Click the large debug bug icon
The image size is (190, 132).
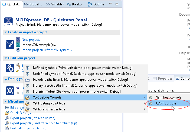click(10, 91)
